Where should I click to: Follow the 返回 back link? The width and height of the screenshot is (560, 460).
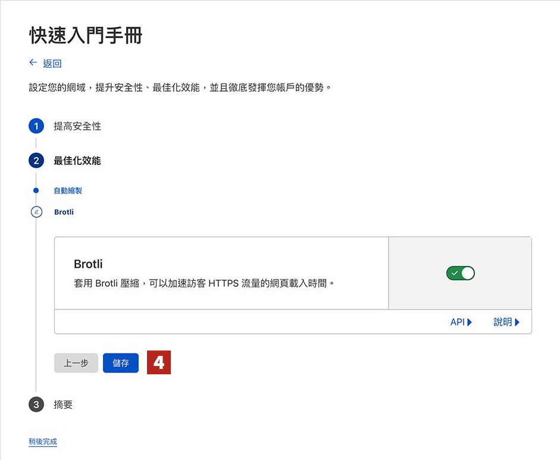(52, 64)
